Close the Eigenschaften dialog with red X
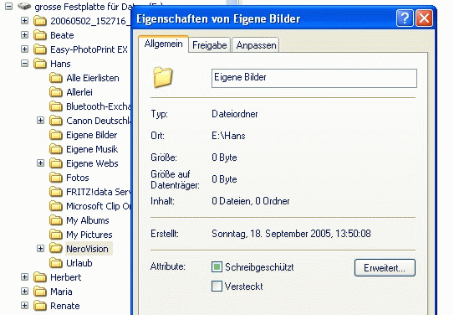Screen dimensions: 454x315 click(x=424, y=18)
